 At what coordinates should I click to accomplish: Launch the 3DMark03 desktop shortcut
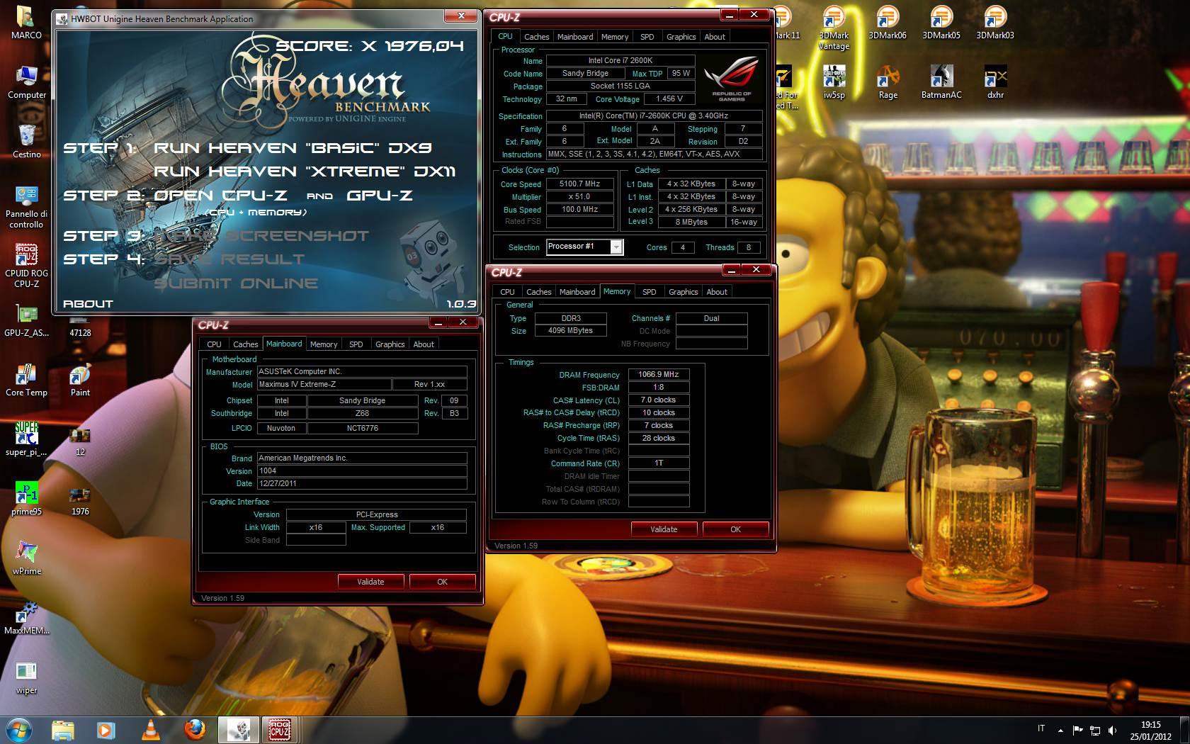995,22
